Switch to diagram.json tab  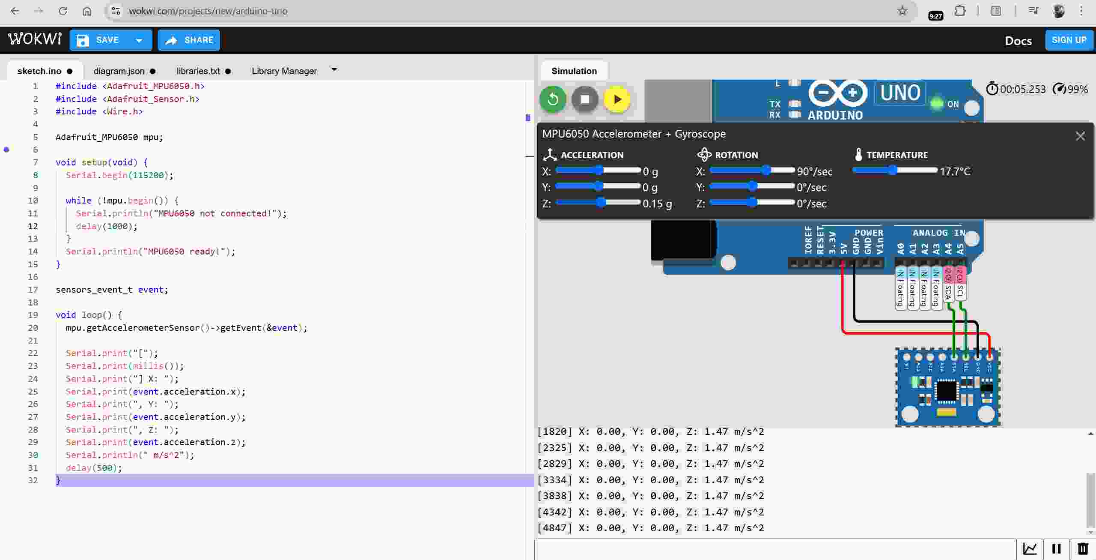click(119, 71)
